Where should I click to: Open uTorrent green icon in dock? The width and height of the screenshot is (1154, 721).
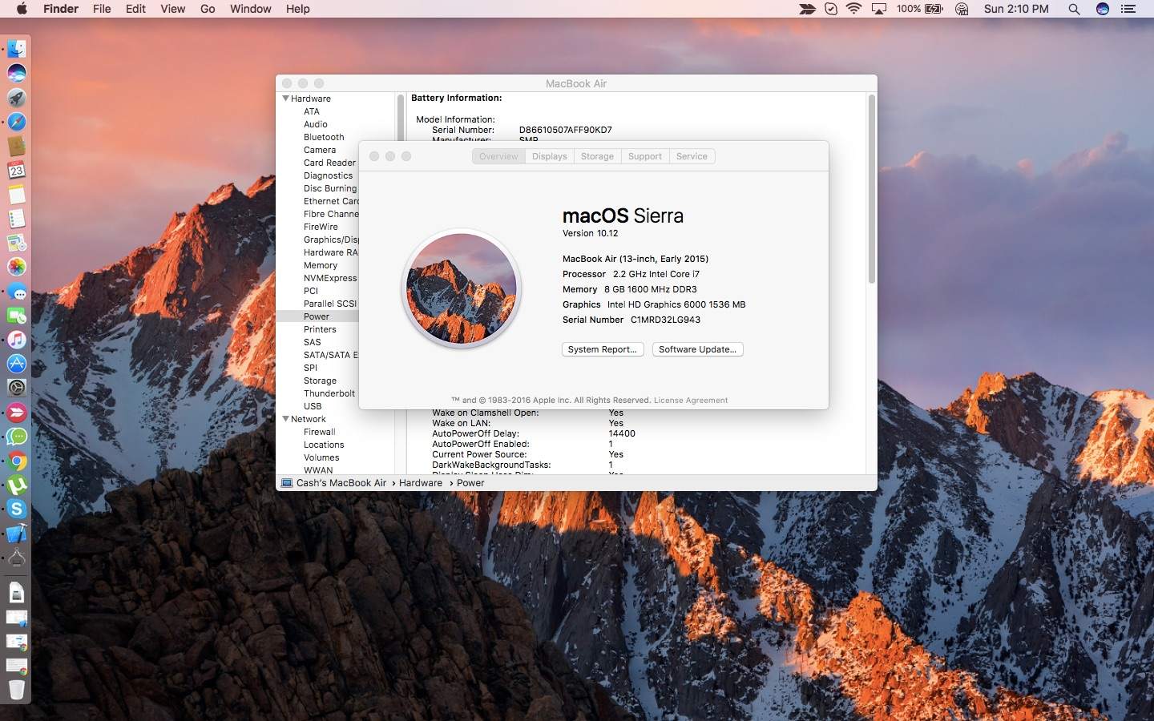(17, 485)
